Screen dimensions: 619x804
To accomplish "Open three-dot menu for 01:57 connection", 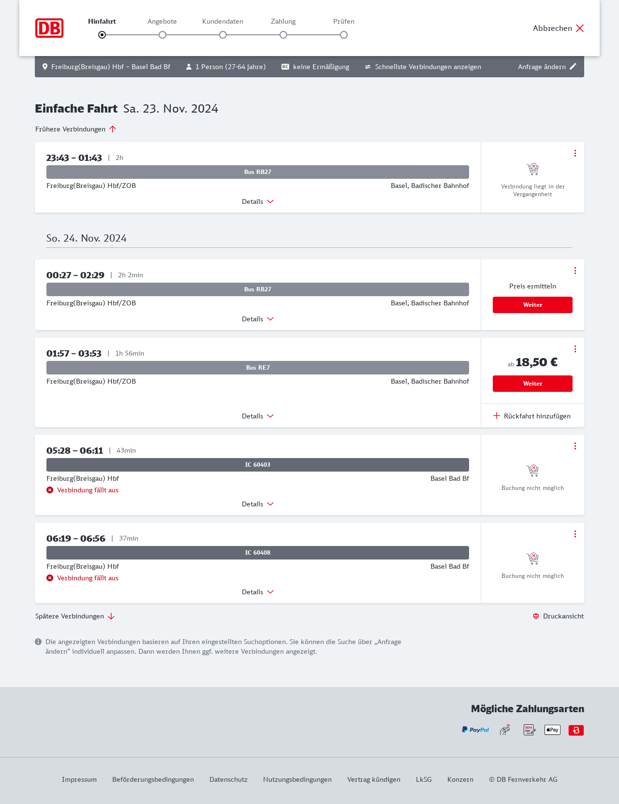I will pyautogui.click(x=575, y=349).
